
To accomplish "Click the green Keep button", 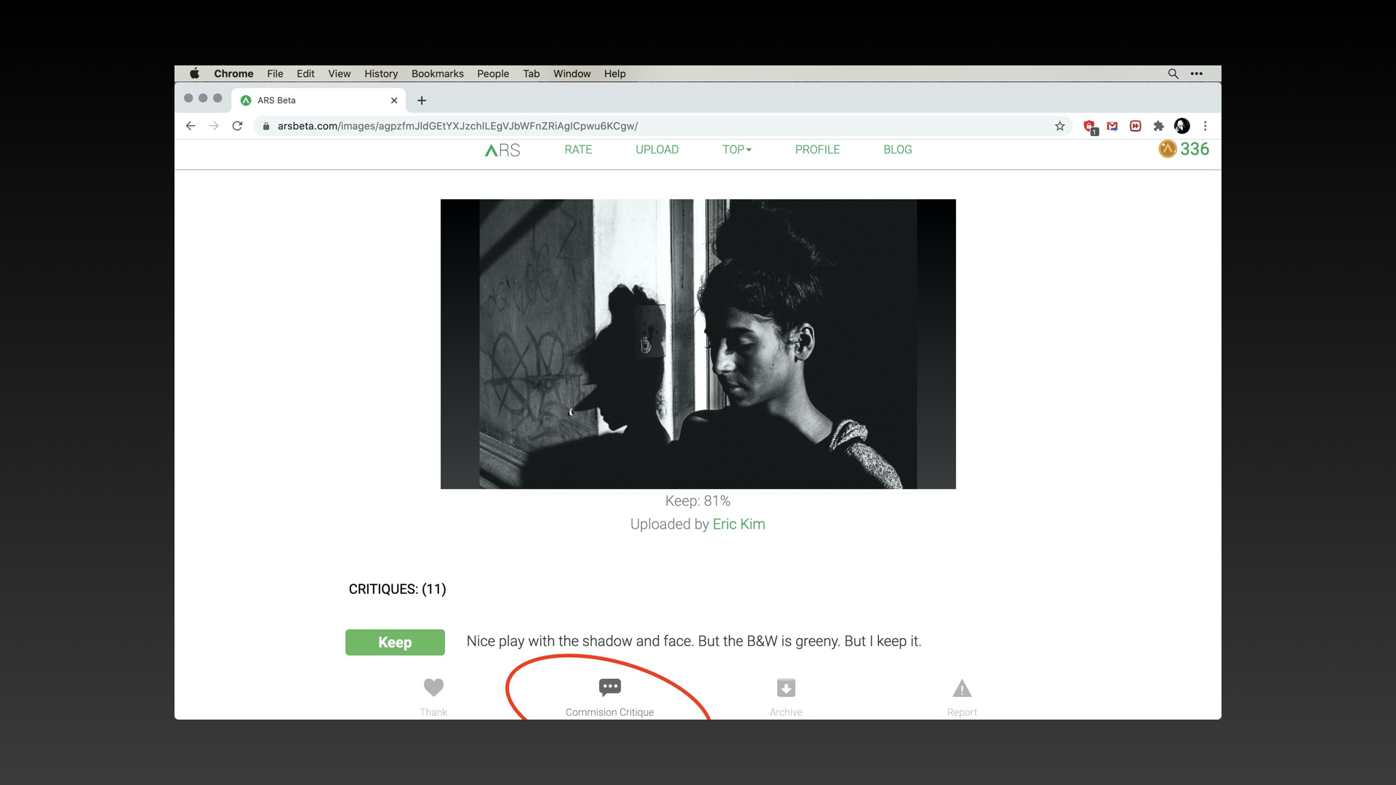I will pos(395,643).
